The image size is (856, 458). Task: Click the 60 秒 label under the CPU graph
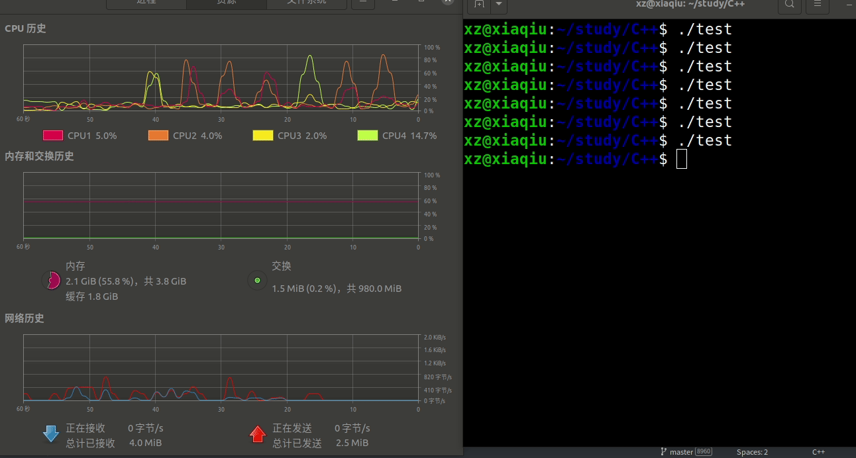23,119
